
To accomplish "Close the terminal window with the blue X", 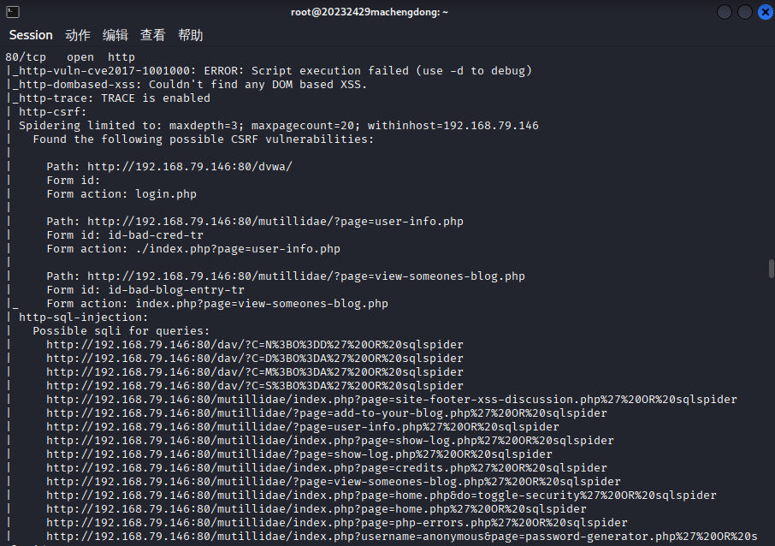I will tap(765, 12).
